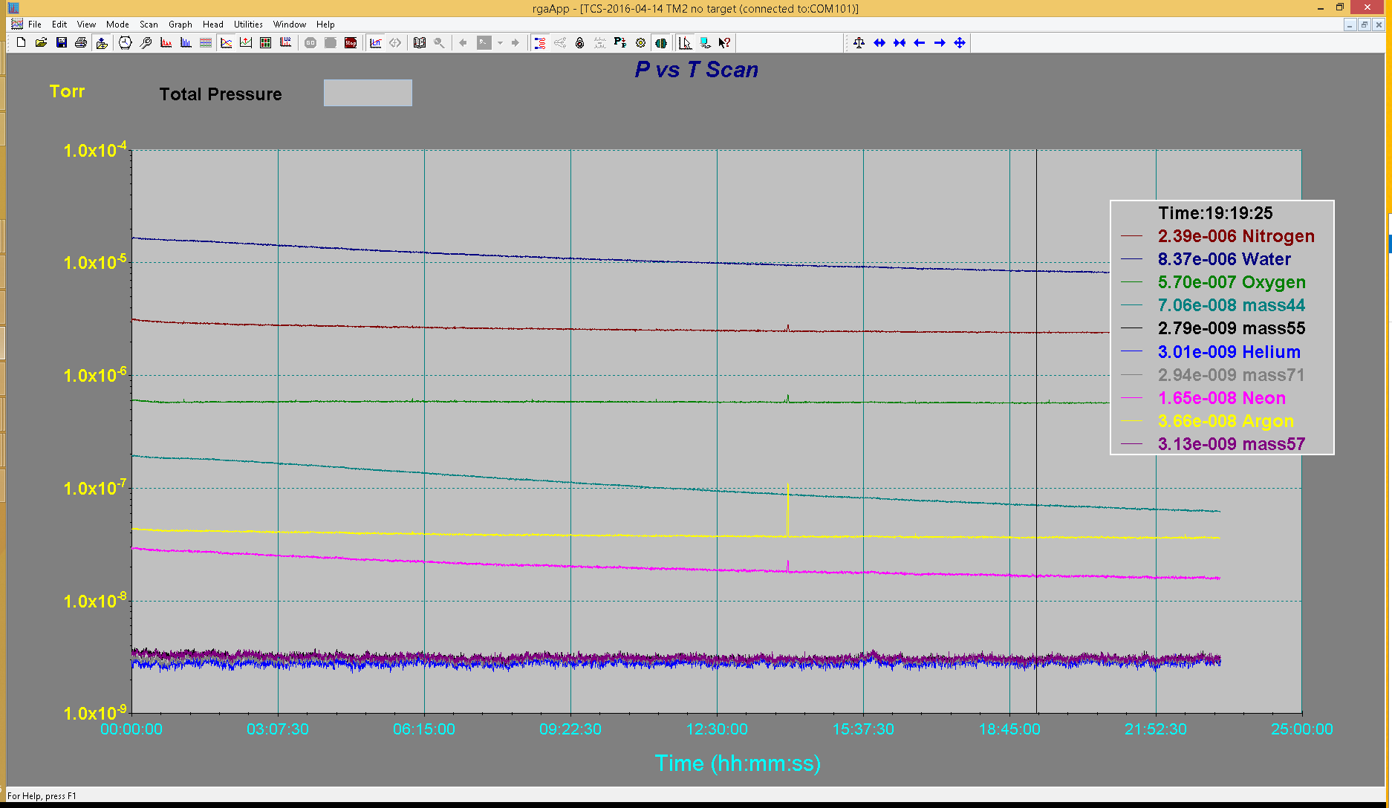
Task: Click the autoscale balance icon
Action: tap(859, 43)
